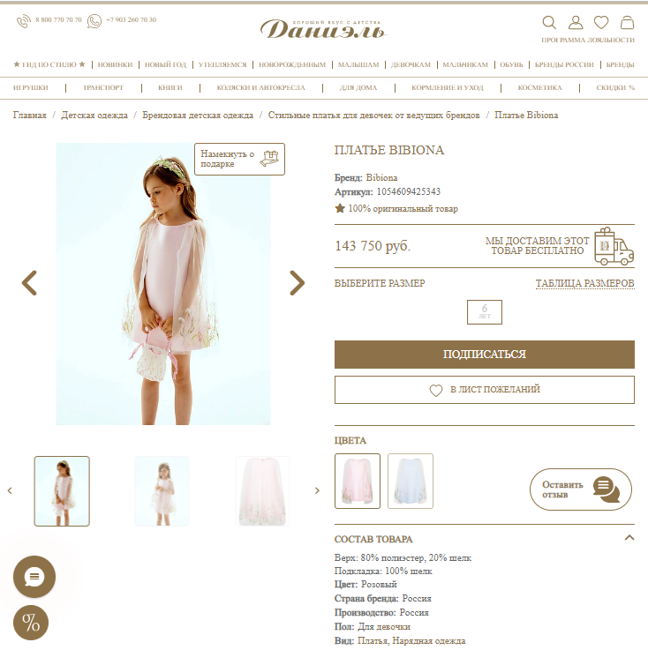Open the shopping bag icon

627,22
